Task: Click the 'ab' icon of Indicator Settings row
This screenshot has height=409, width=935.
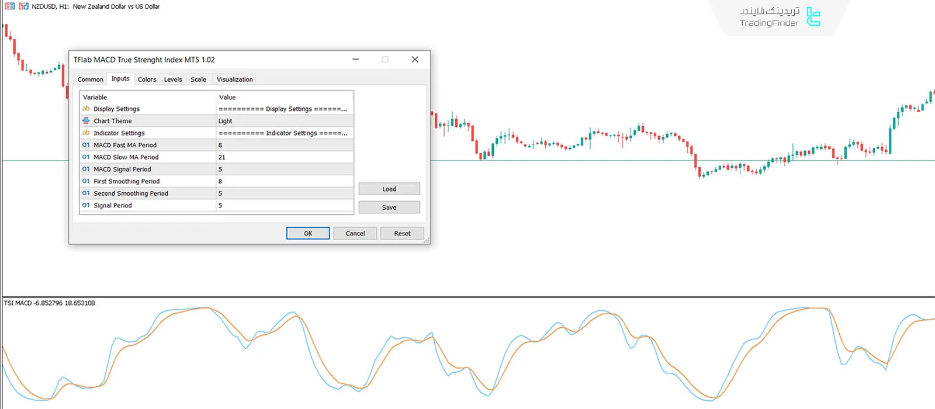Action: click(86, 133)
